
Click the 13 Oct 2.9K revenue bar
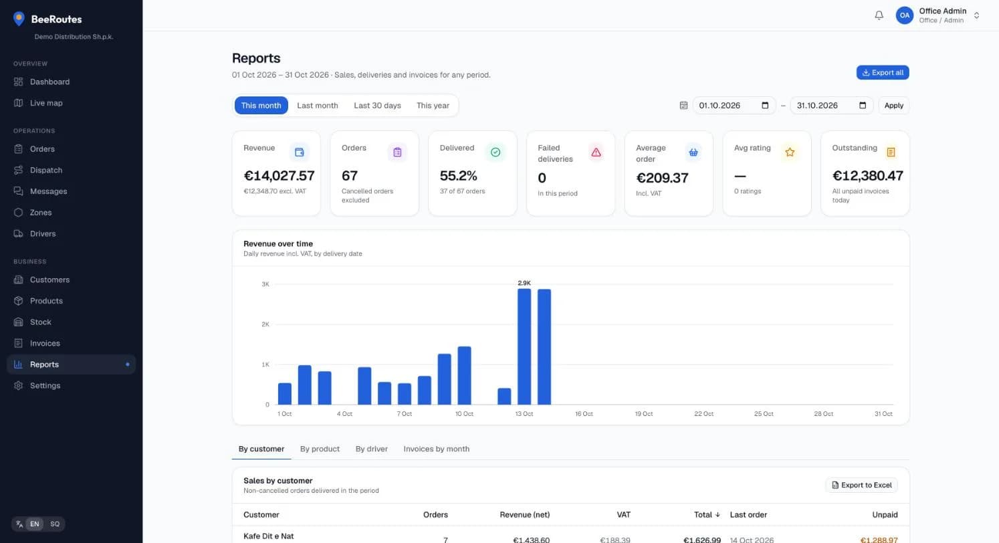(524, 346)
